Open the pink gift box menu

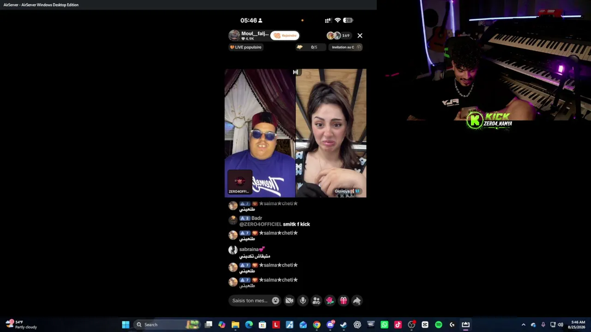click(344, 301)
